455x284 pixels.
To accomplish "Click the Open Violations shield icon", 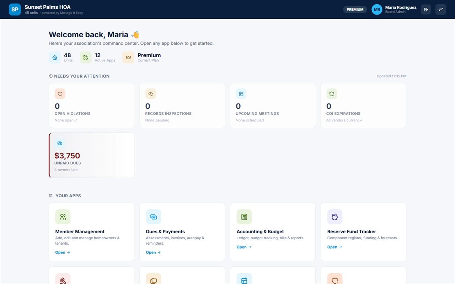I will tap(60, 94).
